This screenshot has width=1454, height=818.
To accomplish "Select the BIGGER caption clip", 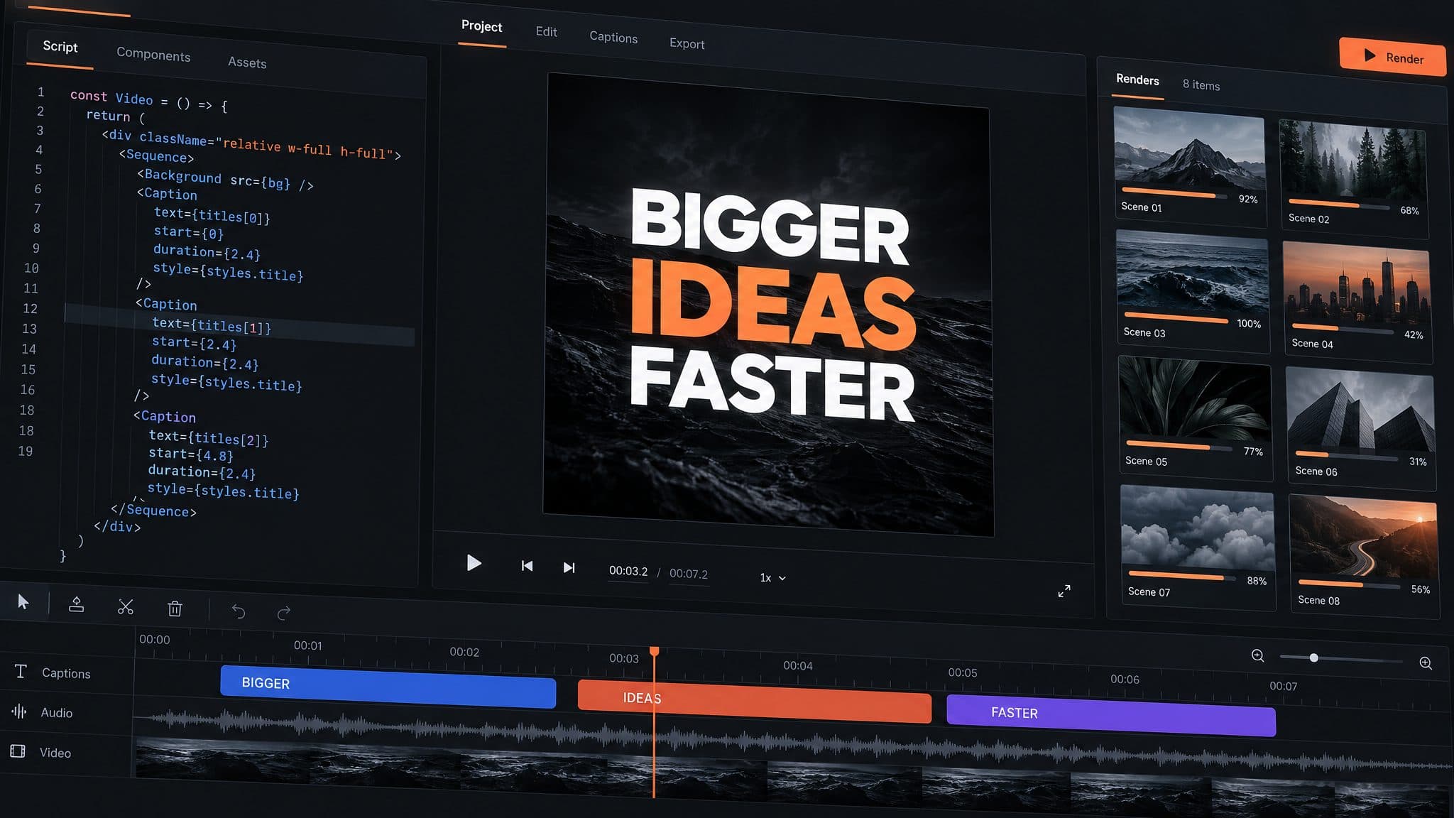I will click(x=388, y=687).
